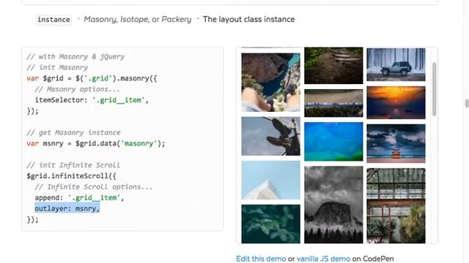Click the cliff and feet photo thumbnail
Image resolution: width=469 pixels, height=263 pixels.
click(x=270, y=83)
